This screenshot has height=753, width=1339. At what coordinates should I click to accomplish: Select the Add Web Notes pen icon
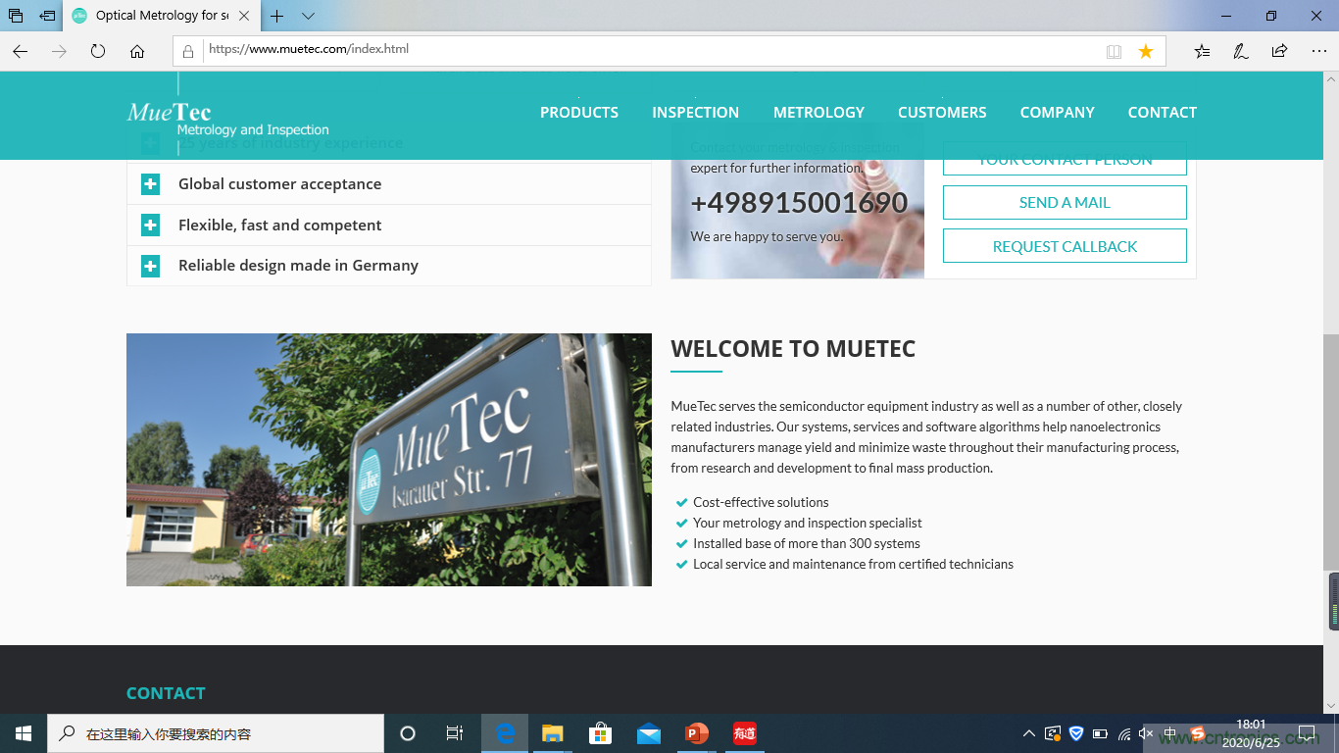1239,50
